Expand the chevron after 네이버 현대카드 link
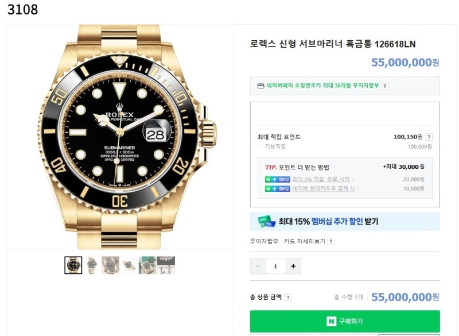 pyautogui.click(x=358, y=187)
